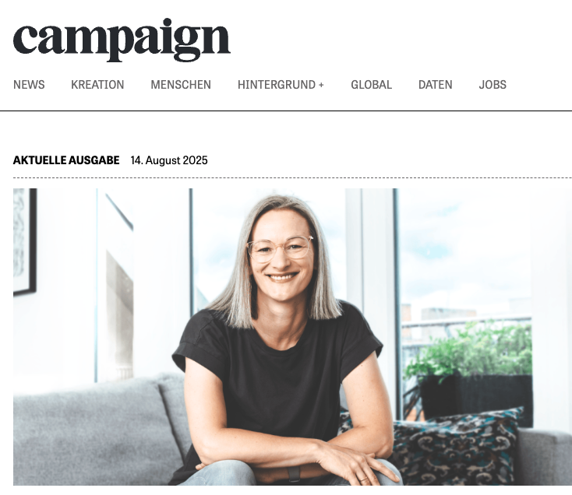Image resolution: width=572 pixels, height=495 pixels.
Task: Open the NEWS section
Action: 29,85
